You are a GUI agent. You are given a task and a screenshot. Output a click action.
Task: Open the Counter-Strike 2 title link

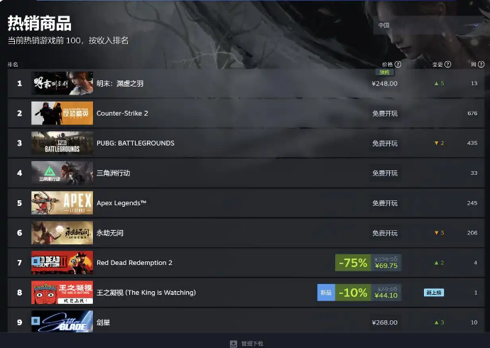pyautogui.click(x=122, y=114)
